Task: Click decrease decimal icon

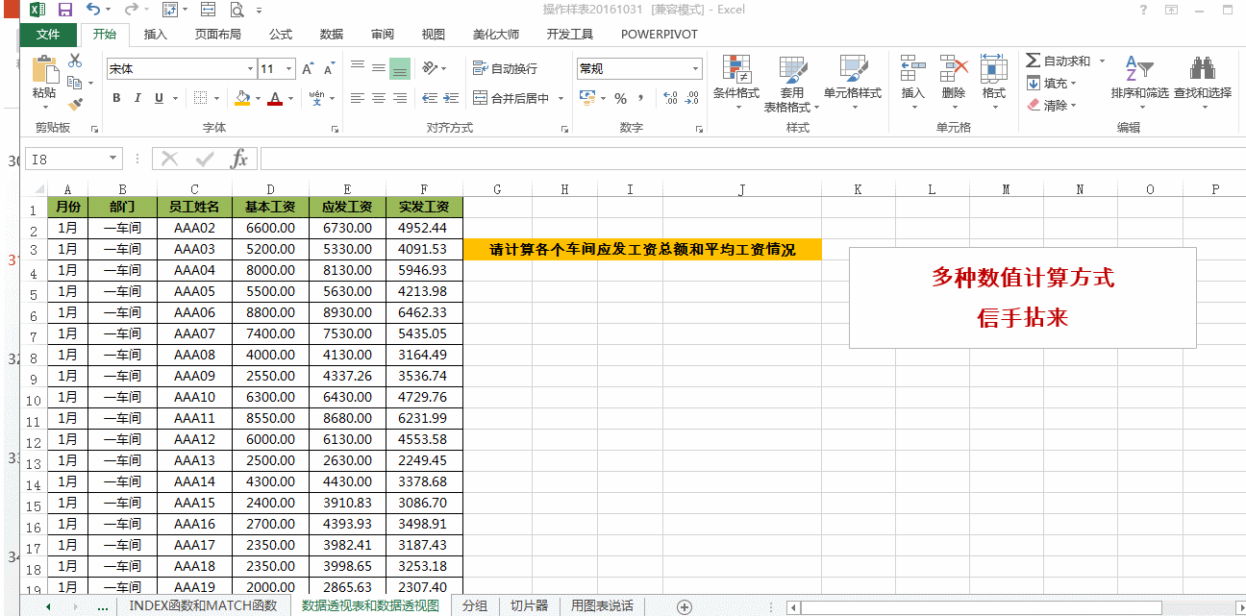Action: (691, 98)
